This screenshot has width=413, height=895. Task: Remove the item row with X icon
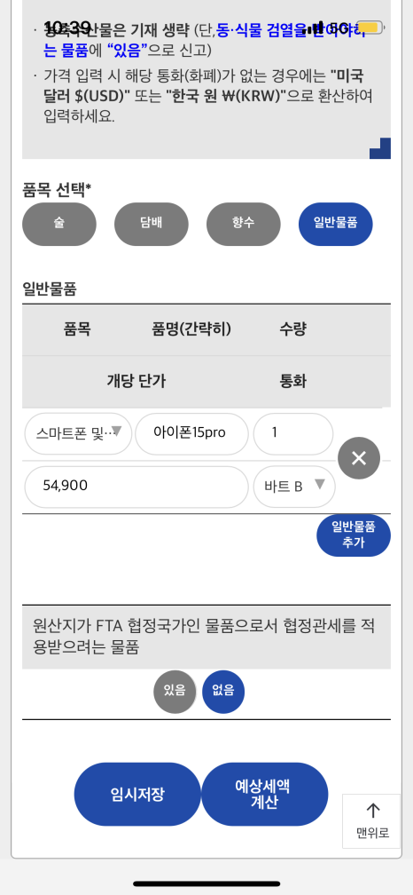(358, 458)
